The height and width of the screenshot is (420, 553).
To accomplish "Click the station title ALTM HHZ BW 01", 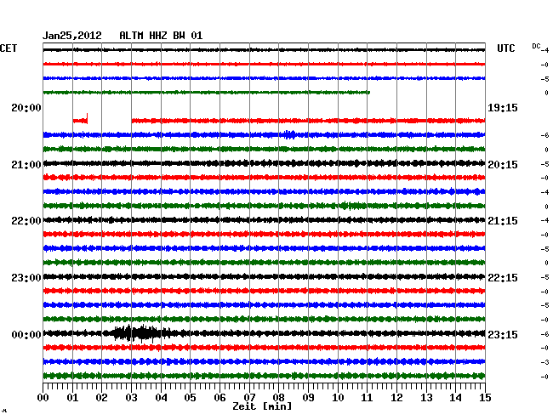I will click(x=161, y=36).
